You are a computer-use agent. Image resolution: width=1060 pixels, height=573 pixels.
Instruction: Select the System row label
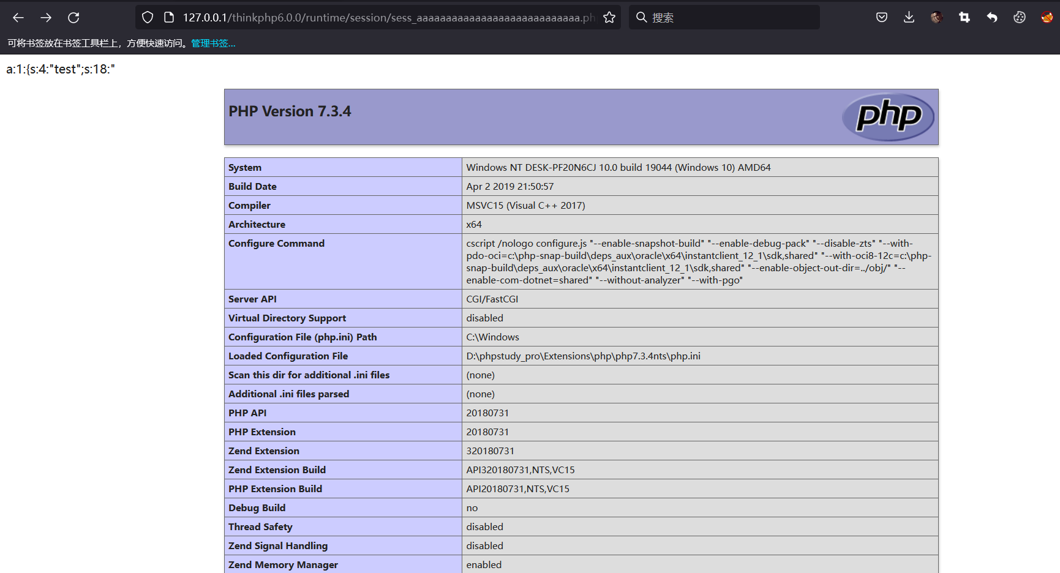245,168
